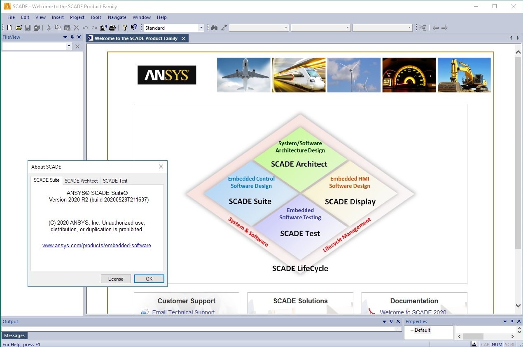This screenshot has width=523, height=347.
Task: Click the airplane banner thumbnail
Action: [x=244, y=75]
